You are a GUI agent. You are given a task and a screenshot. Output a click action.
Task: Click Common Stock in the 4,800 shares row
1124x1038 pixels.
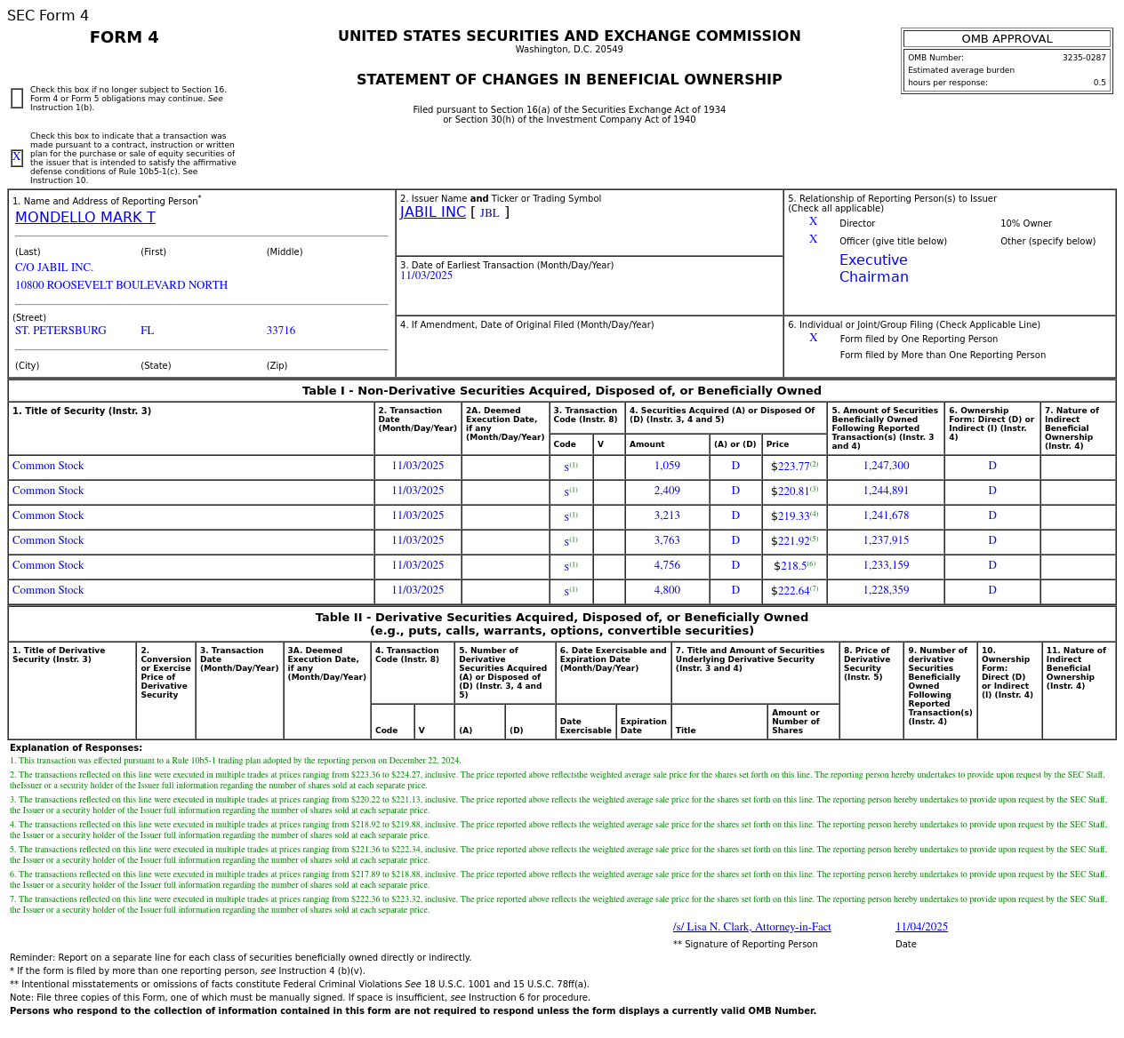(x=48, y=591)
